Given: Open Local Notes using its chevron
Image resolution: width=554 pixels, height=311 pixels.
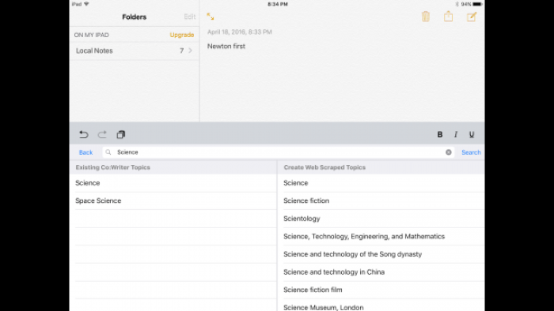Looking at the screenshot, I should [x=191, y=51].
